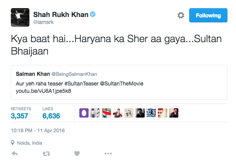Click the Noida location pin icon
236x164 pixels.
(x=12, y=143)
